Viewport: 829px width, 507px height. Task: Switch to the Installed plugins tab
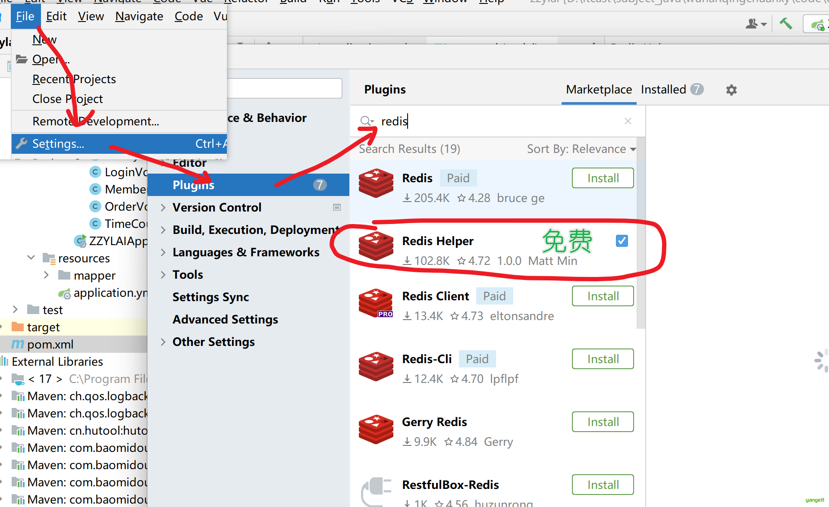(x=672, y=90)
